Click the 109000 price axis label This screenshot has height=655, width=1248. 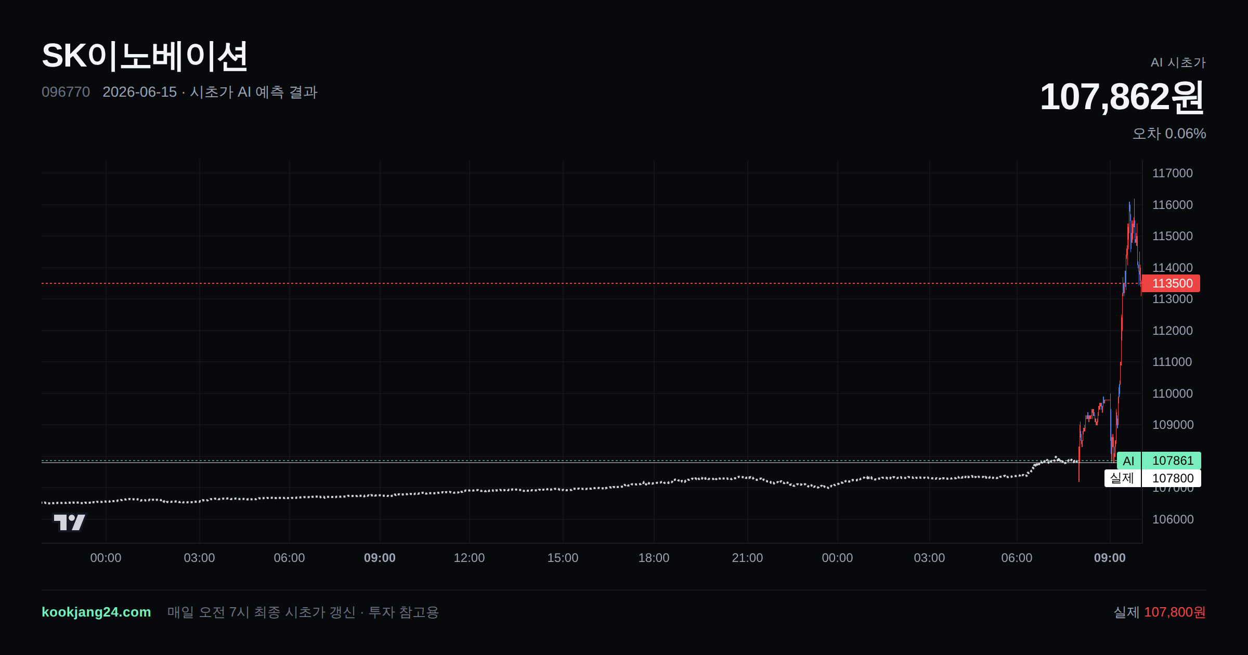click(x=1173, y=425)
